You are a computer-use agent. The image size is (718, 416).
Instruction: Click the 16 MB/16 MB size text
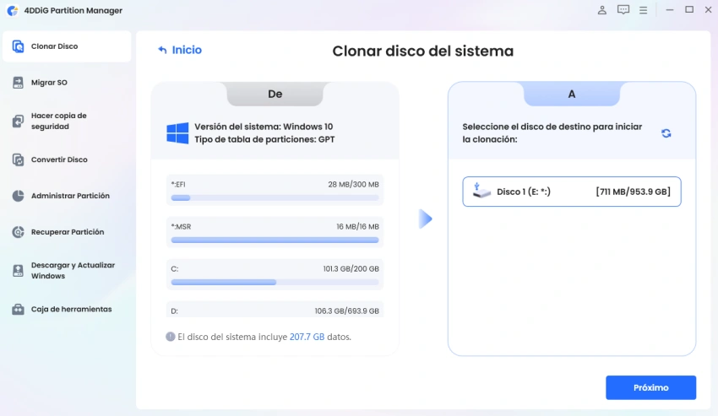(x=357, y=226)
